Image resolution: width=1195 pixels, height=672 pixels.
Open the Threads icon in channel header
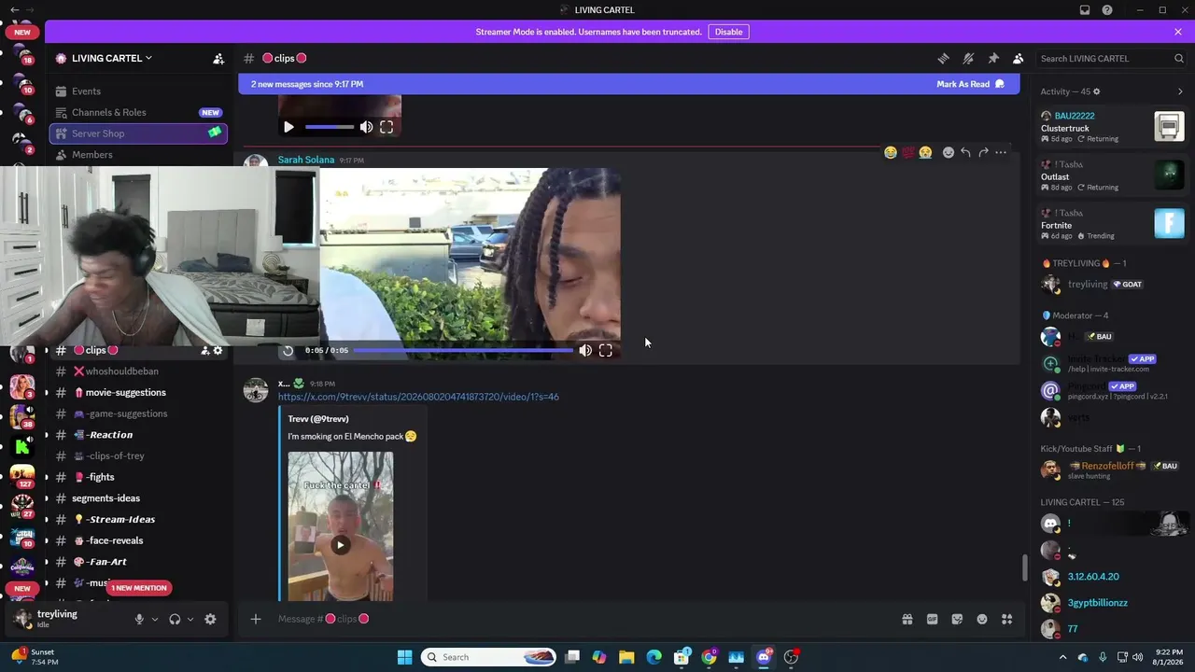click(x=943, y=58)
